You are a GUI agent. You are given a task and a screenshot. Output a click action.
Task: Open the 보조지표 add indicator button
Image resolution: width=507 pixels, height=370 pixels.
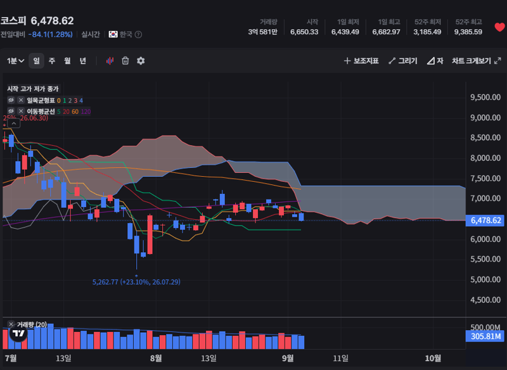tap(361, 61)
